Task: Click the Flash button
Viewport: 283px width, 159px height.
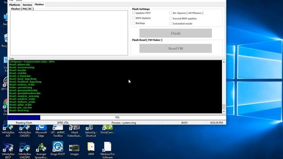Action: [176, 33]
